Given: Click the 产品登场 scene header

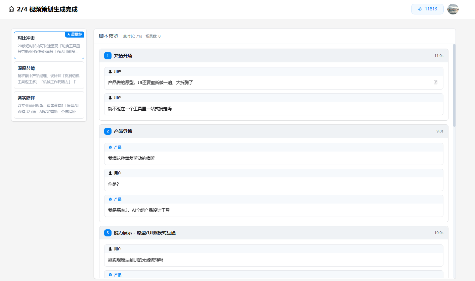Looking at the screenshot, I should (x=274, y=131).
